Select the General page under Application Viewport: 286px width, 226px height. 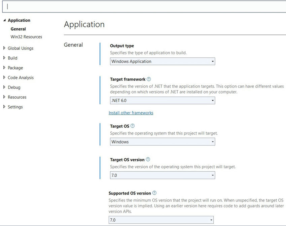[x=18, y=29]
